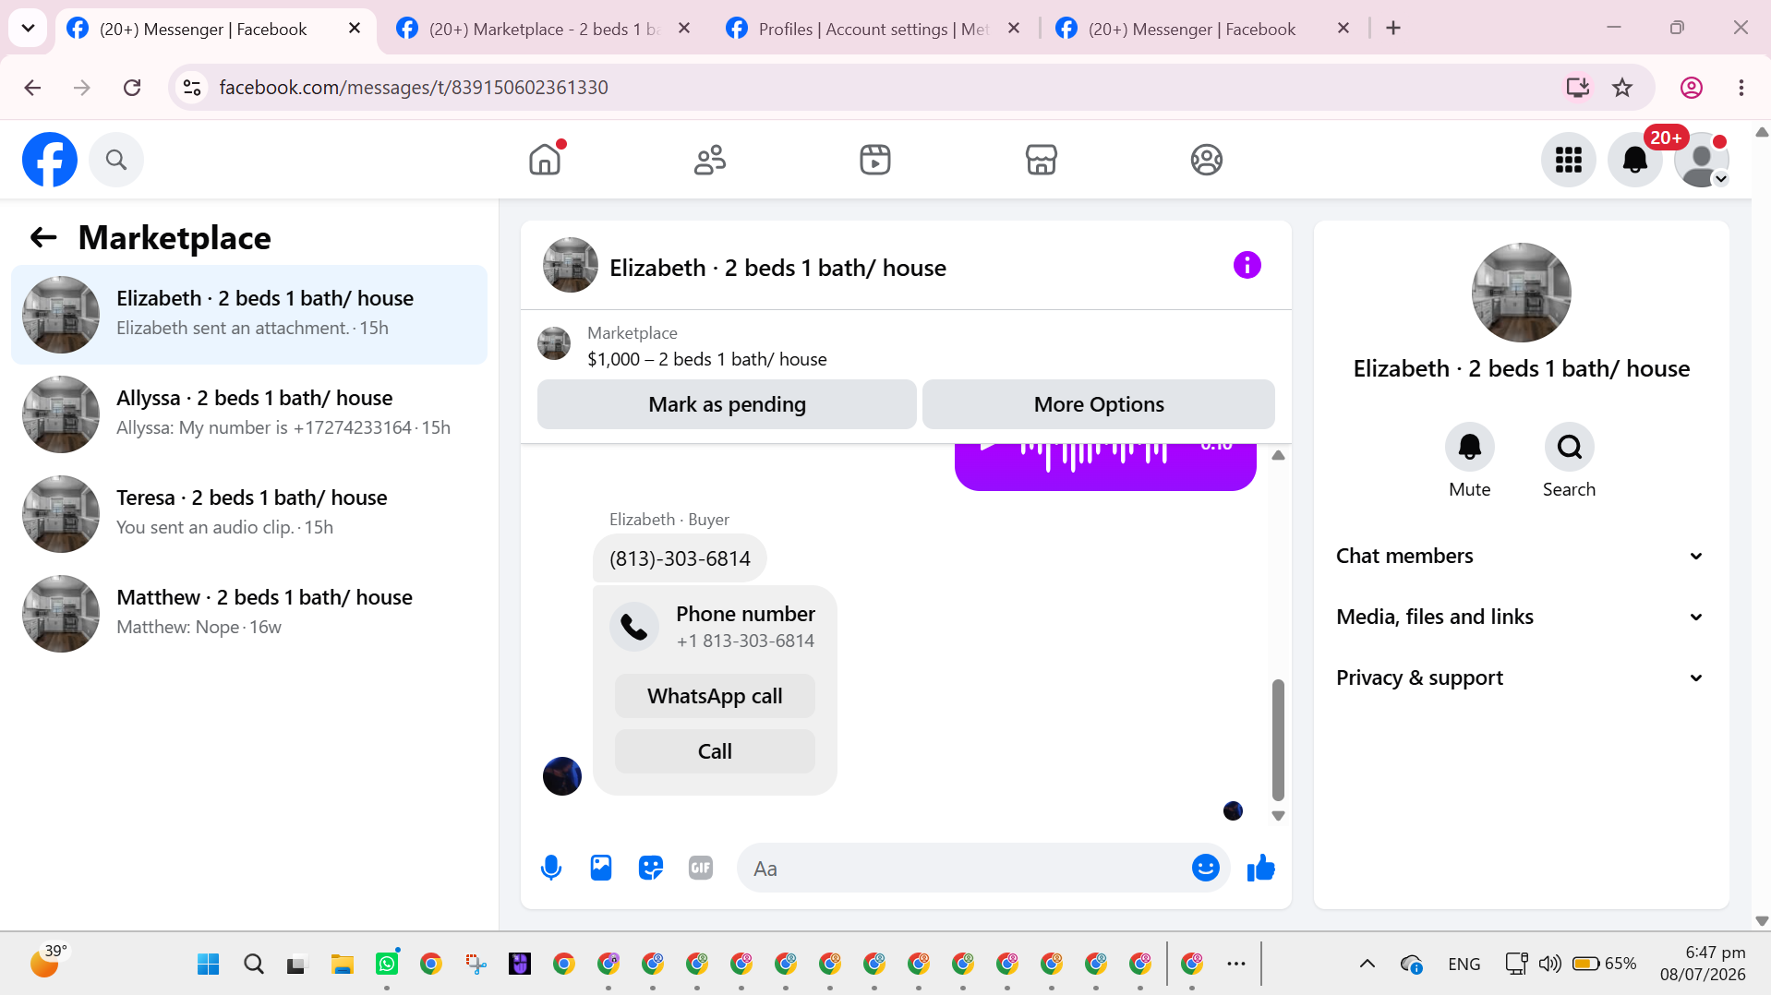Focus the Aa message input field

(x=966, y=868)
